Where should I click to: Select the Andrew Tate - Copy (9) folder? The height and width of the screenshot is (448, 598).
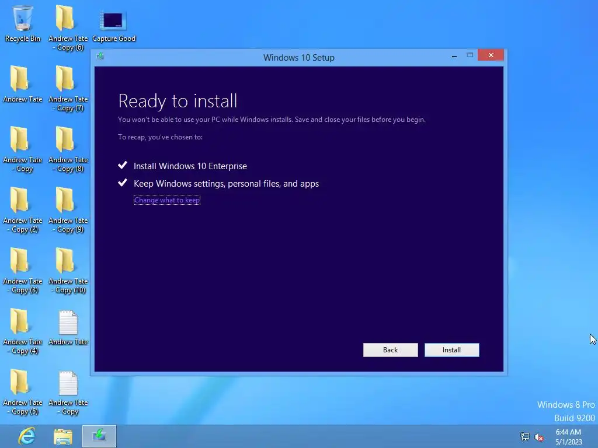tap(68, 210)
